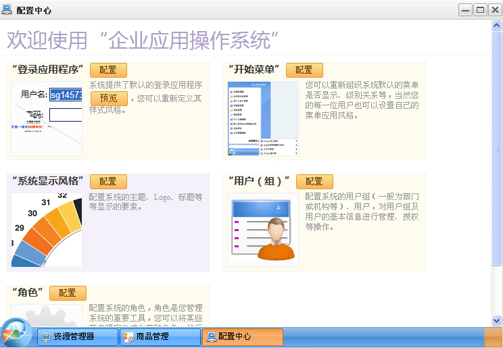Close the 配置中心 window
The width and height of the screenshot is (503, 348).
point(495,10)
